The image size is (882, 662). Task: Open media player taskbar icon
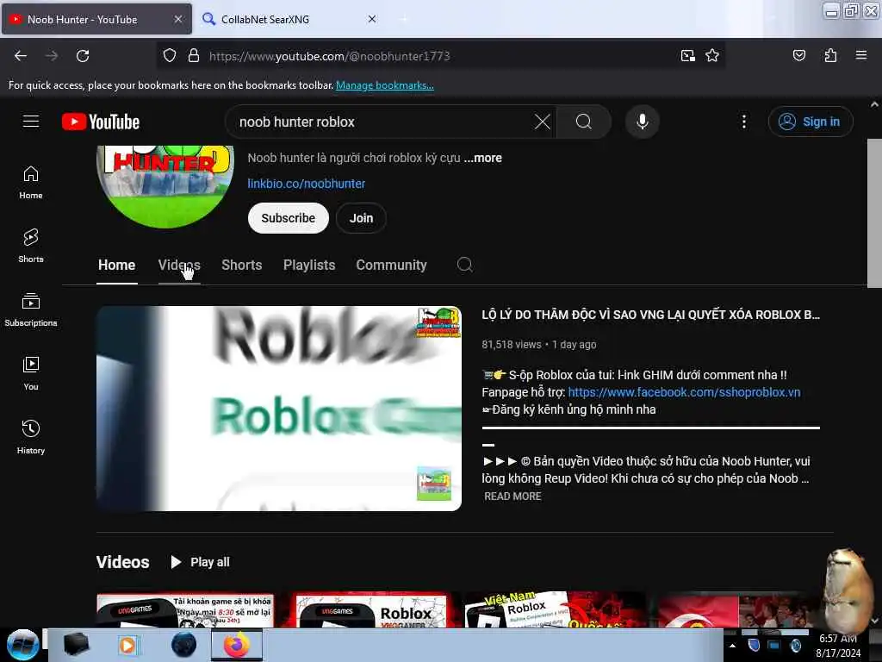tap(127, 645)
